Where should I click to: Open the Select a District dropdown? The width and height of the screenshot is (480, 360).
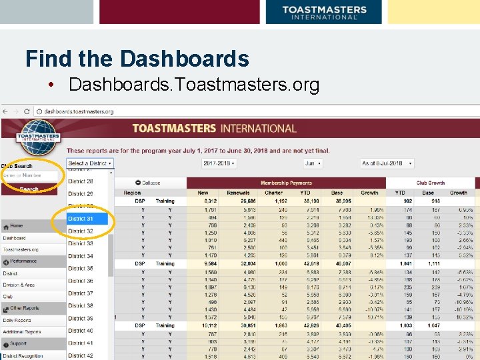90,163
